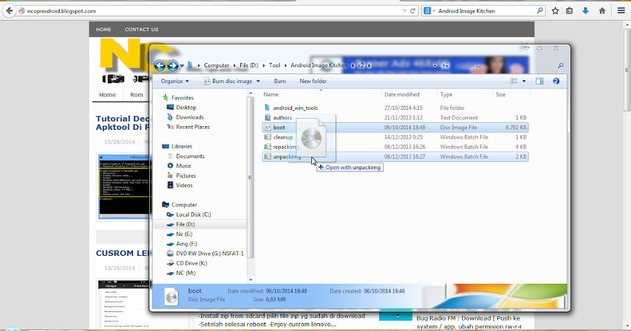Click the browser search field
Screen dimensions: 631x331
click(x=484, y=11)
